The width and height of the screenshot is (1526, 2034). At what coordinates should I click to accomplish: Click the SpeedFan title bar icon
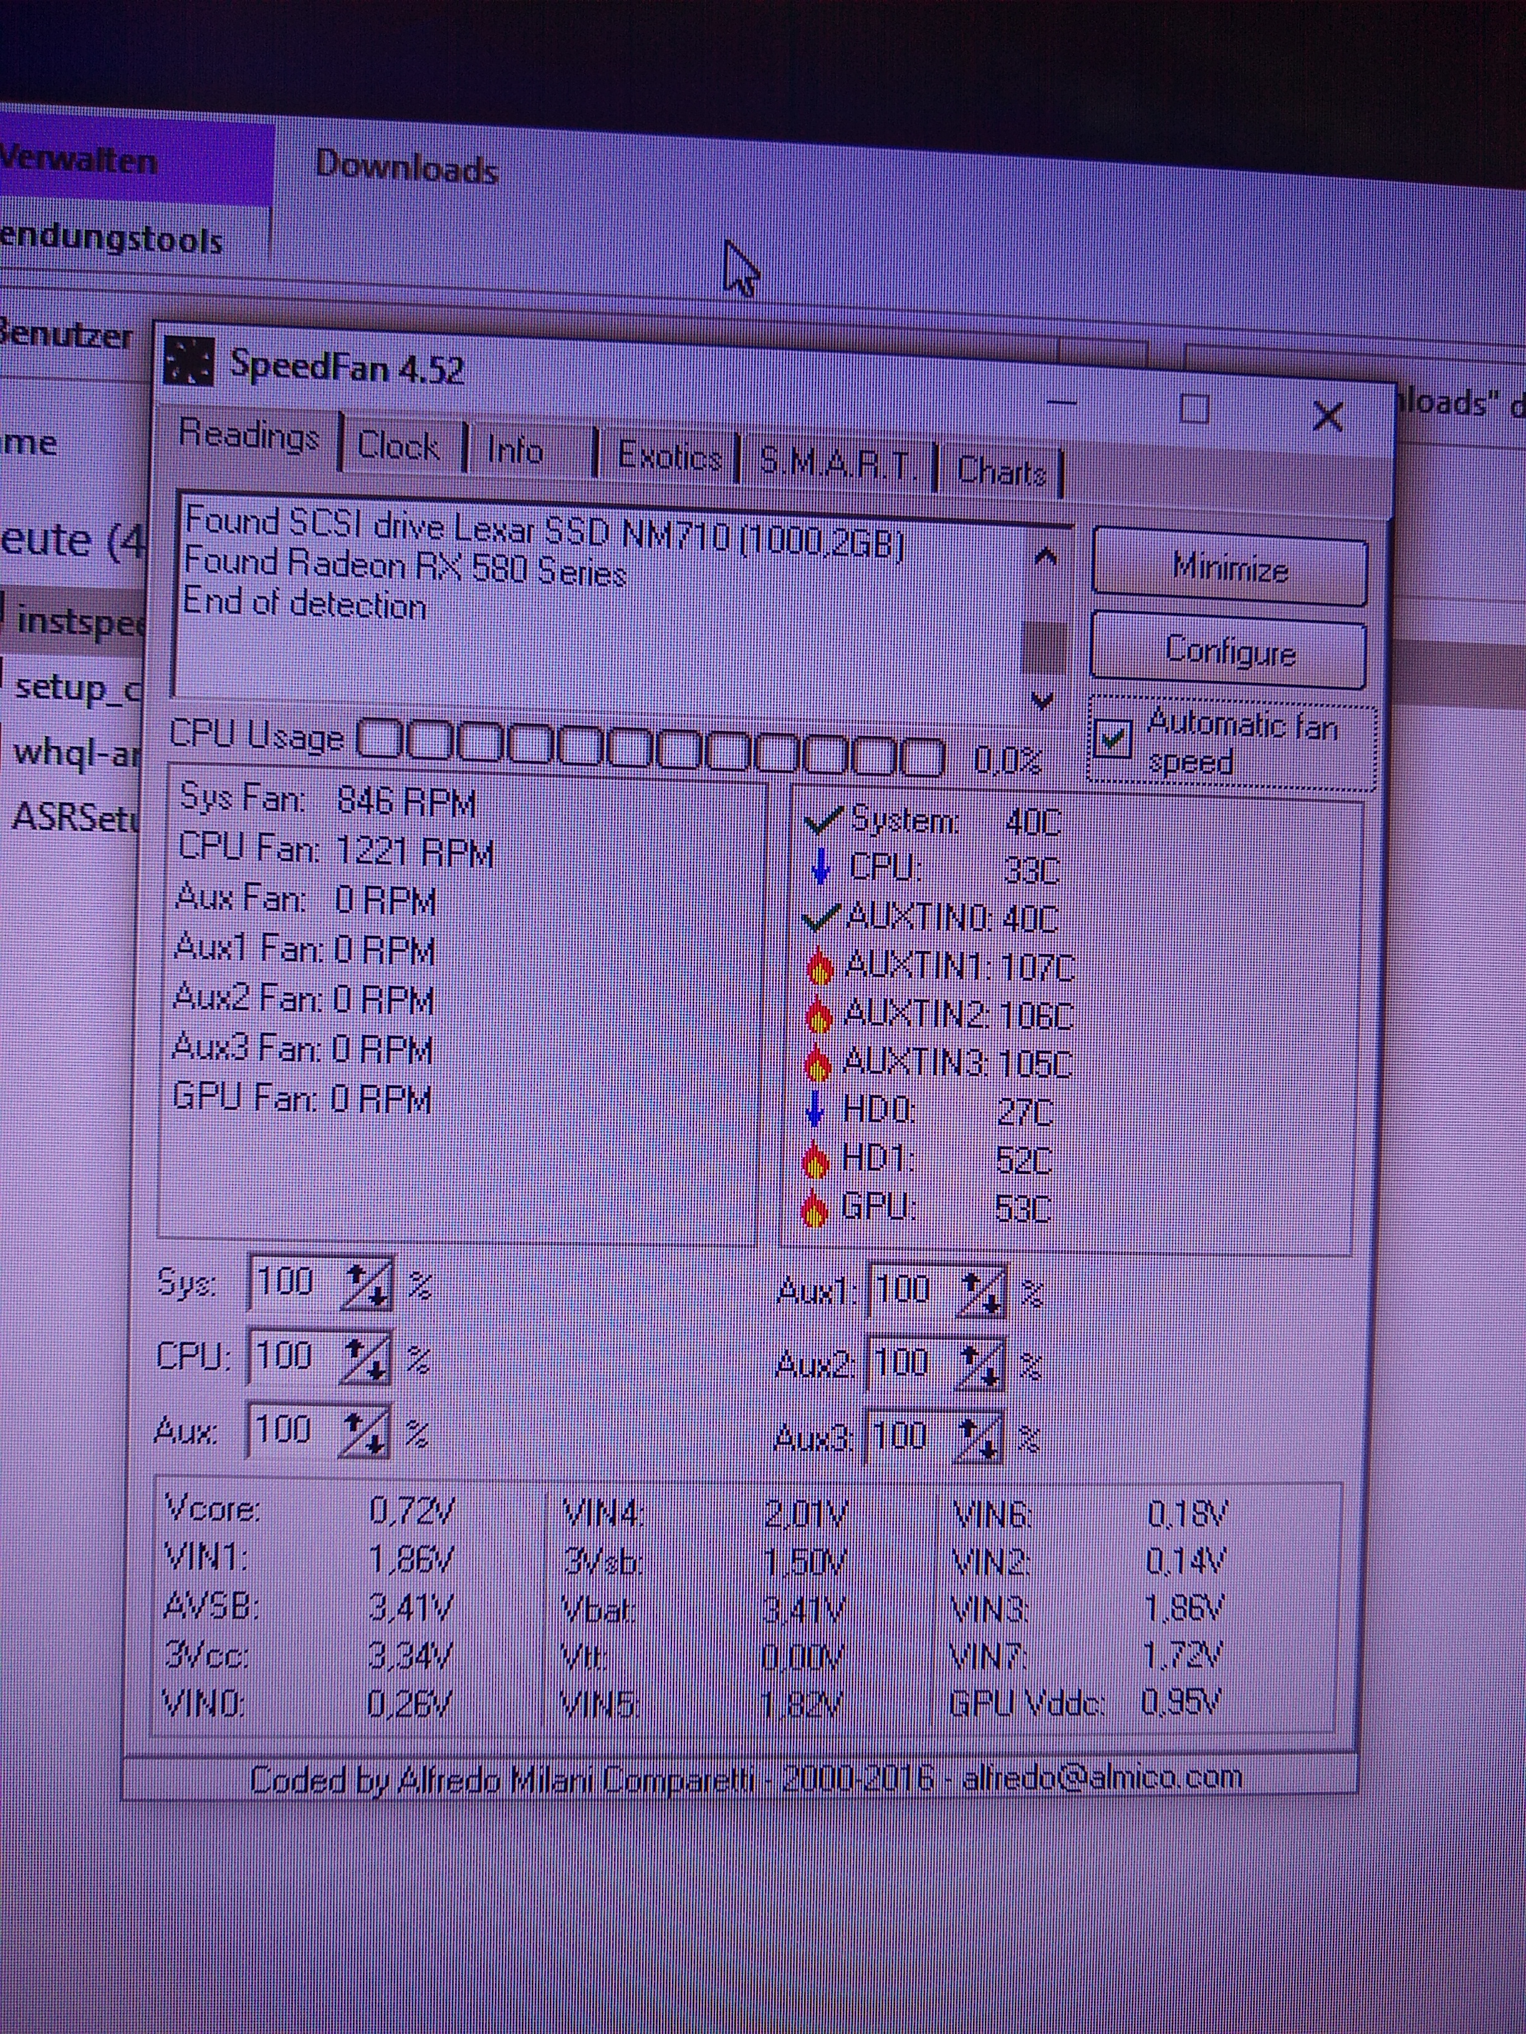(188, 362)
